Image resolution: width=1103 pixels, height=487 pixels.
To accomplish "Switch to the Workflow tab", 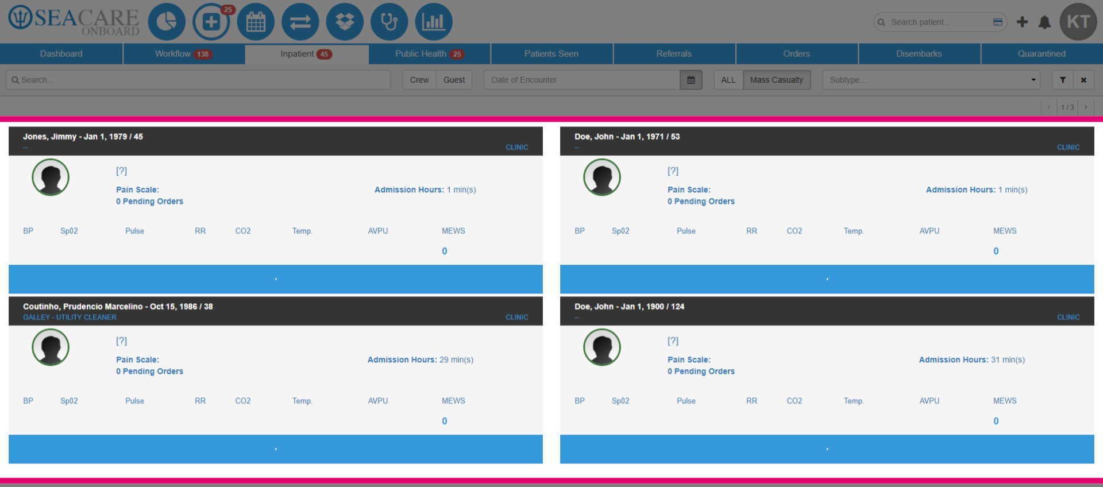I will point(184,53).
